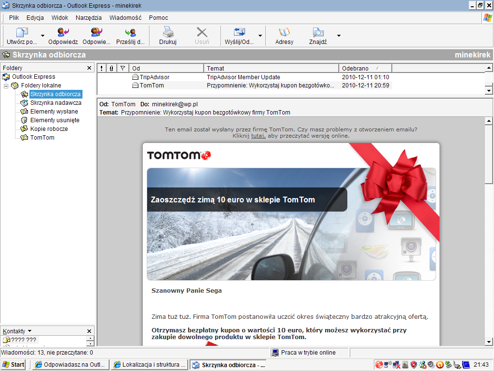Image resolution: width=494 pixels, height=371 pixels.
Task: Select the TripAdvisor Member Update message
Action: pyautogui.click(x=245, y=77)
